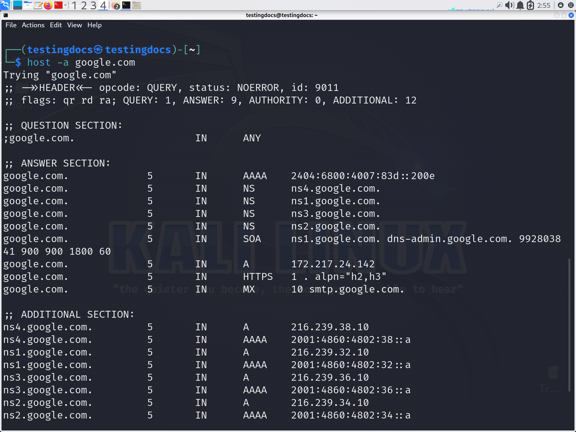Click the address 2001:4860:4802:34::a
576x432 pixels.
(351, 415)
